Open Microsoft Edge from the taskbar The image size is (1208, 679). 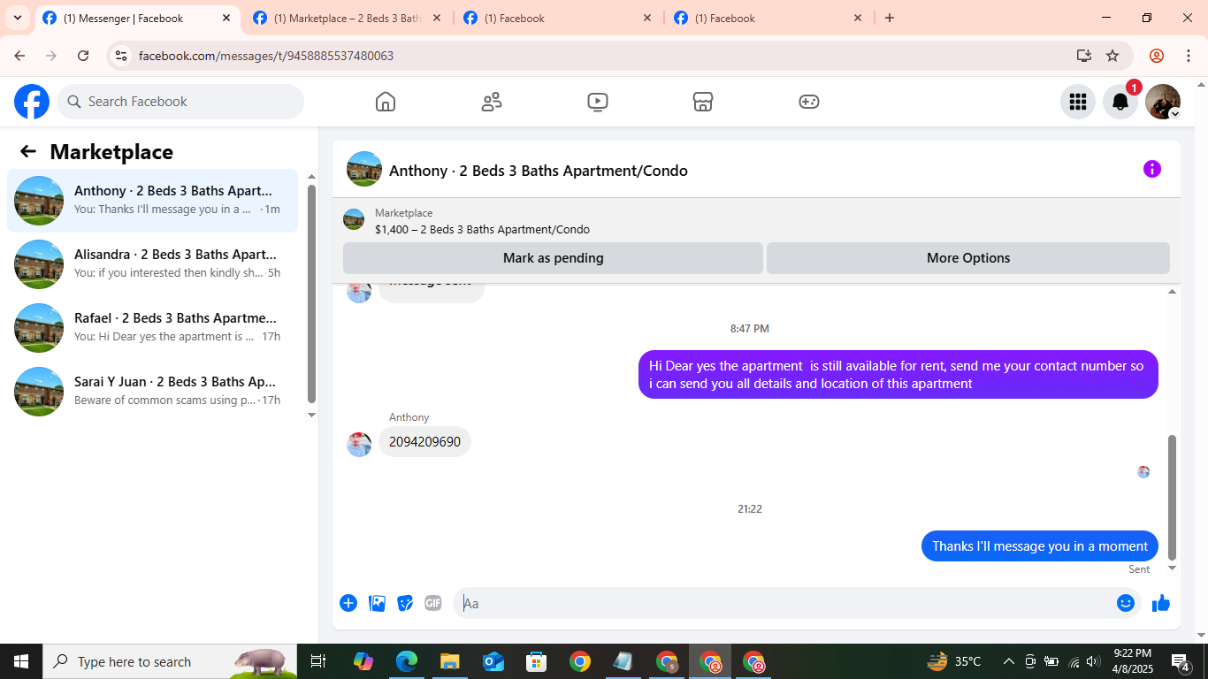(406, 661)
